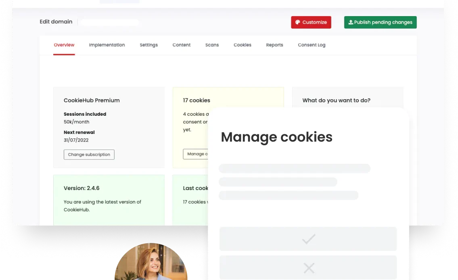This screenshot has height=280, width=458.
Task: Click the upload icon in Publish button
Action: click(351, 22)
